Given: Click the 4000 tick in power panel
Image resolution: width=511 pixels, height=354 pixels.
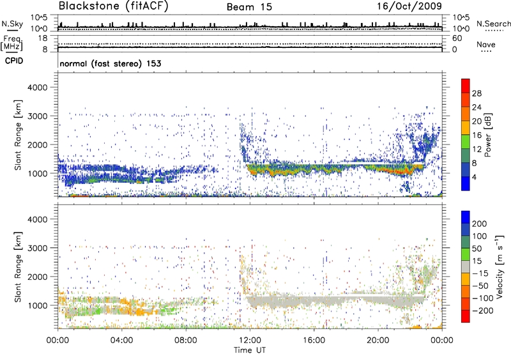Looking at the screenshot, I should pos(37,88).
